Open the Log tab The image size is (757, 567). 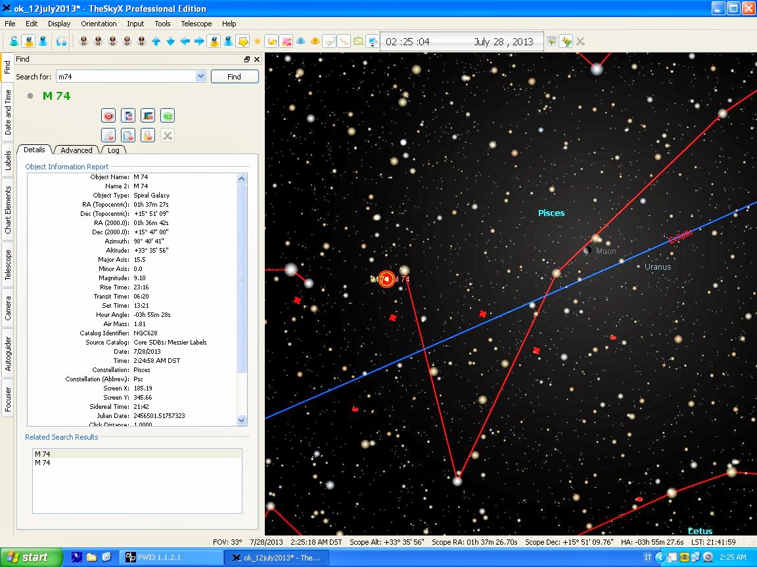tap(114, 150)
